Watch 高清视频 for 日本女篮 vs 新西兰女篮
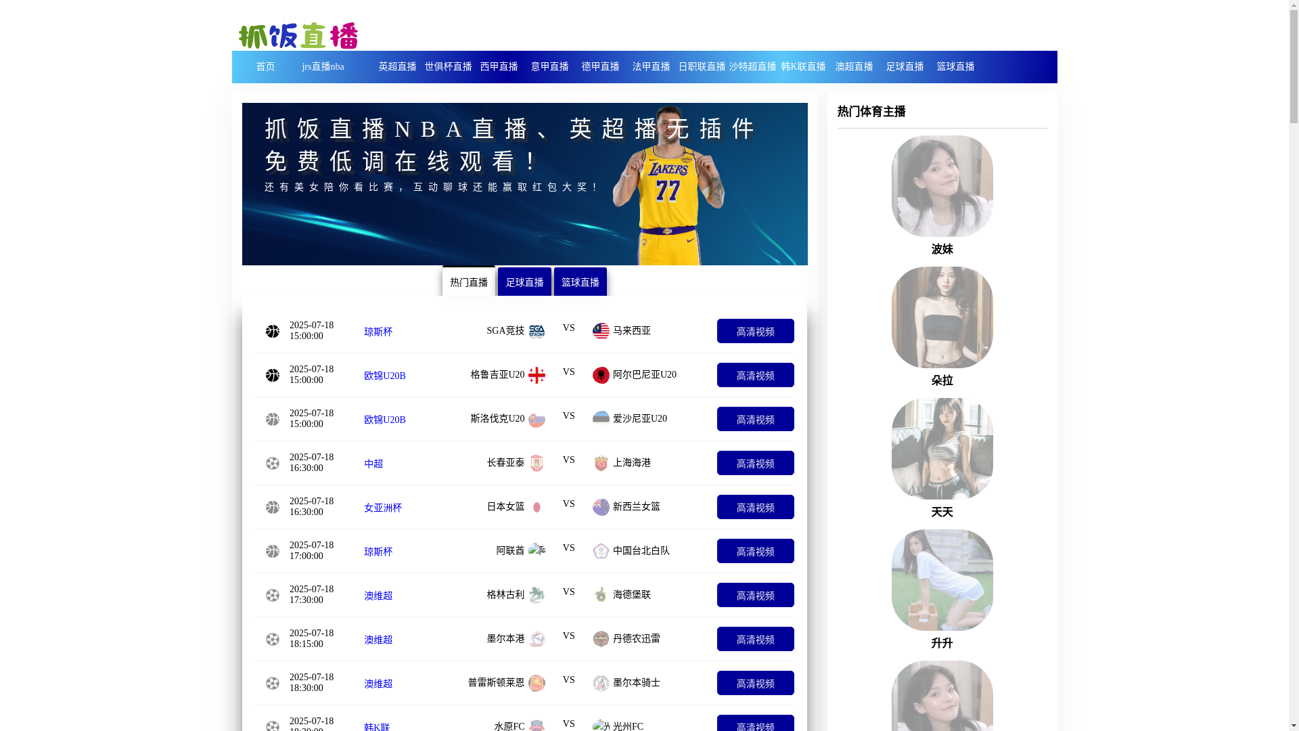The image size is (1299, 731). click(x=755, y=507)
